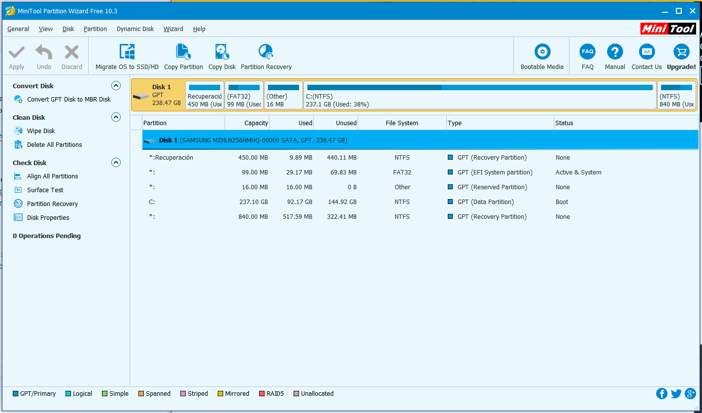Image resolution: width=702 pixels, height=413 pixels.
Task: Click the GPT/Primary legend color swatch
Action: pyautogui.click(x=15, y=394)
